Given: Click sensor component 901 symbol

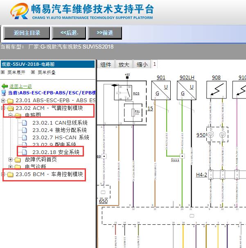Looking at the screenshot, I should click(161, 90).
